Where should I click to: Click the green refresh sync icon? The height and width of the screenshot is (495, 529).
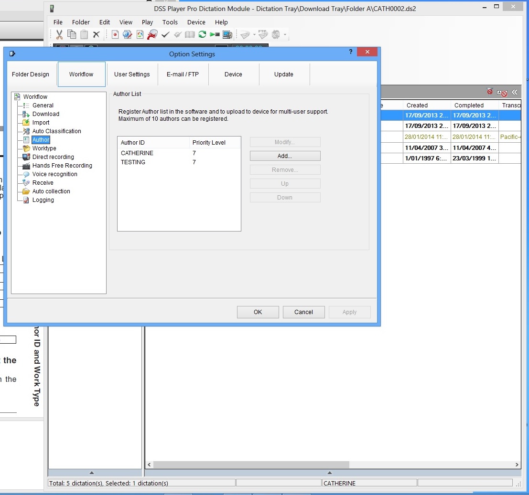coord(202,34)
